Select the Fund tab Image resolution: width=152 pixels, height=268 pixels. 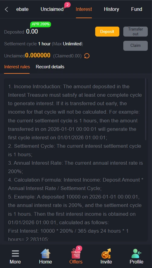click(137, 9)
